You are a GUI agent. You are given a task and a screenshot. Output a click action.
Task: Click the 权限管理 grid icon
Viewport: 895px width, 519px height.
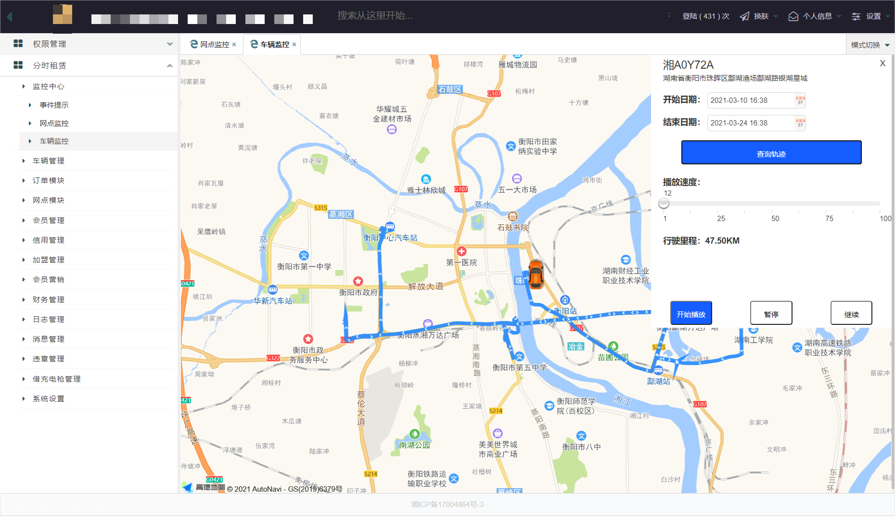coord(18,44)
